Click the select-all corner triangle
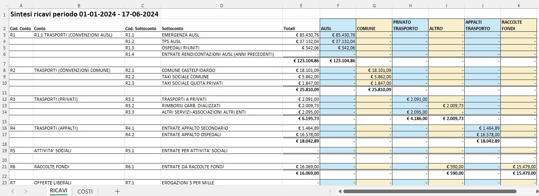539x196 pixels. (x=4, y=6)
